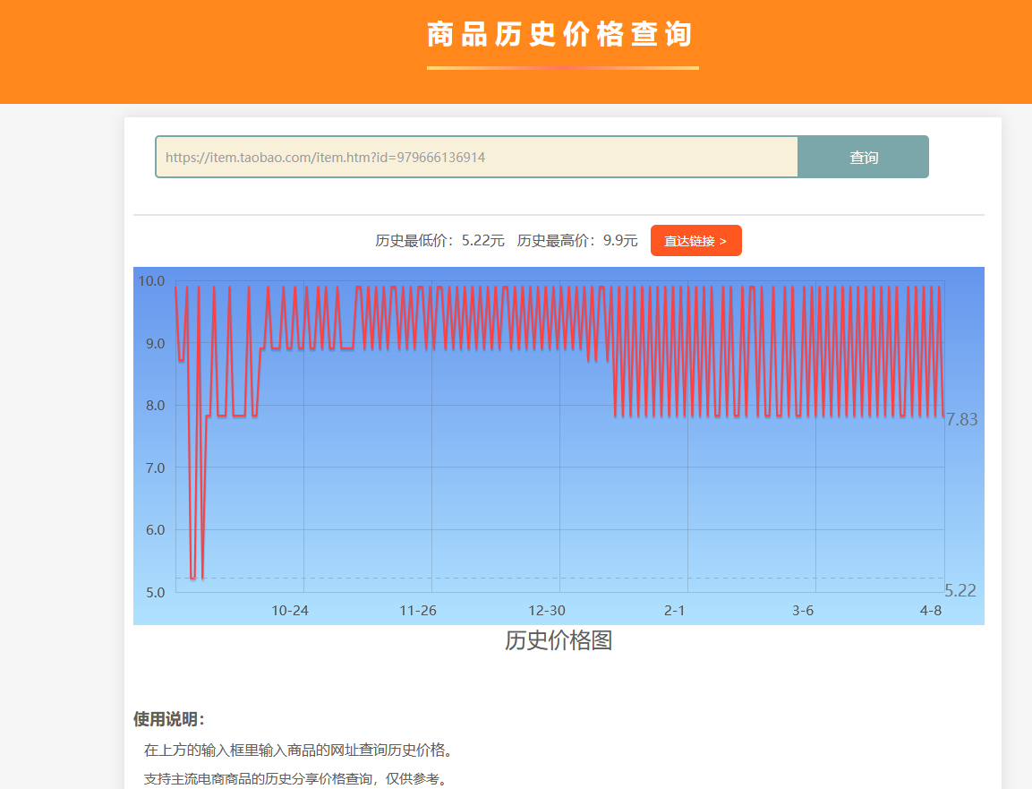Click the 10.0 value on the y-axis
Screen dimensions: 1032x789
click(x=151, y=281)
